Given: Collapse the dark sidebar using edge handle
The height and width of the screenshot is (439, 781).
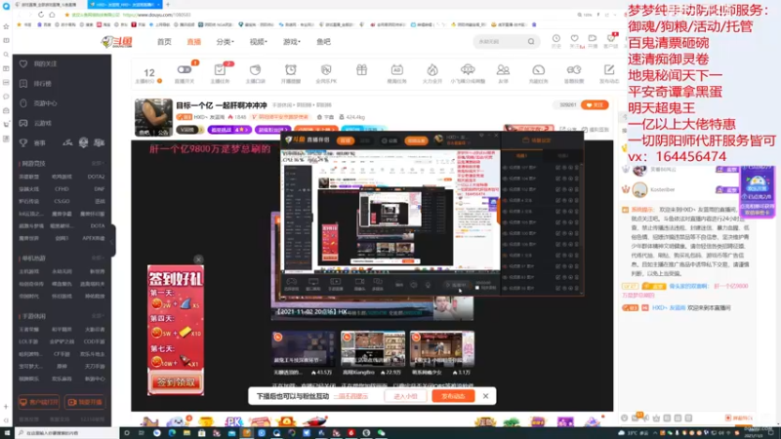Looking at the screenshot, I should (x=113, y=241).
